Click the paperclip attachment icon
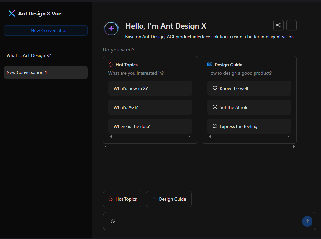 click(x=113, y=221)
